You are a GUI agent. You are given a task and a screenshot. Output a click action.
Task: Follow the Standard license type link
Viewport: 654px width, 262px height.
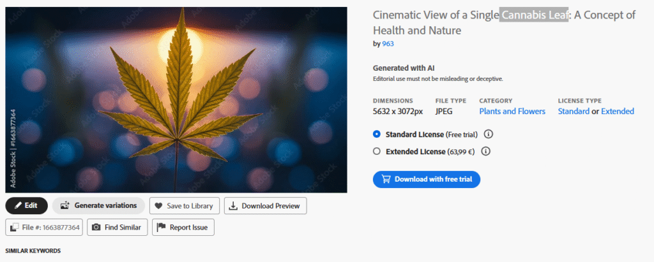click(574, 111)
